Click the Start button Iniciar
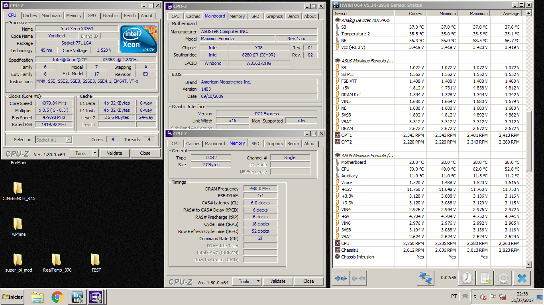Image resolution: width=544 pixels, height=305 pixels. (12, 297)
